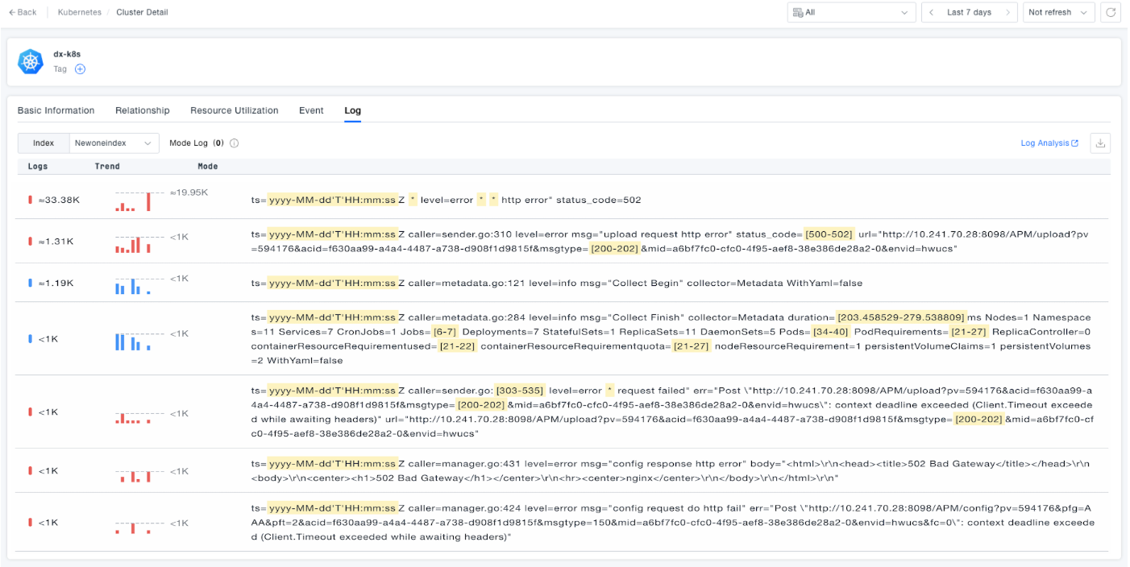Go to the Relationship tab
This screenshot has width=1130, height=567.
142,111
